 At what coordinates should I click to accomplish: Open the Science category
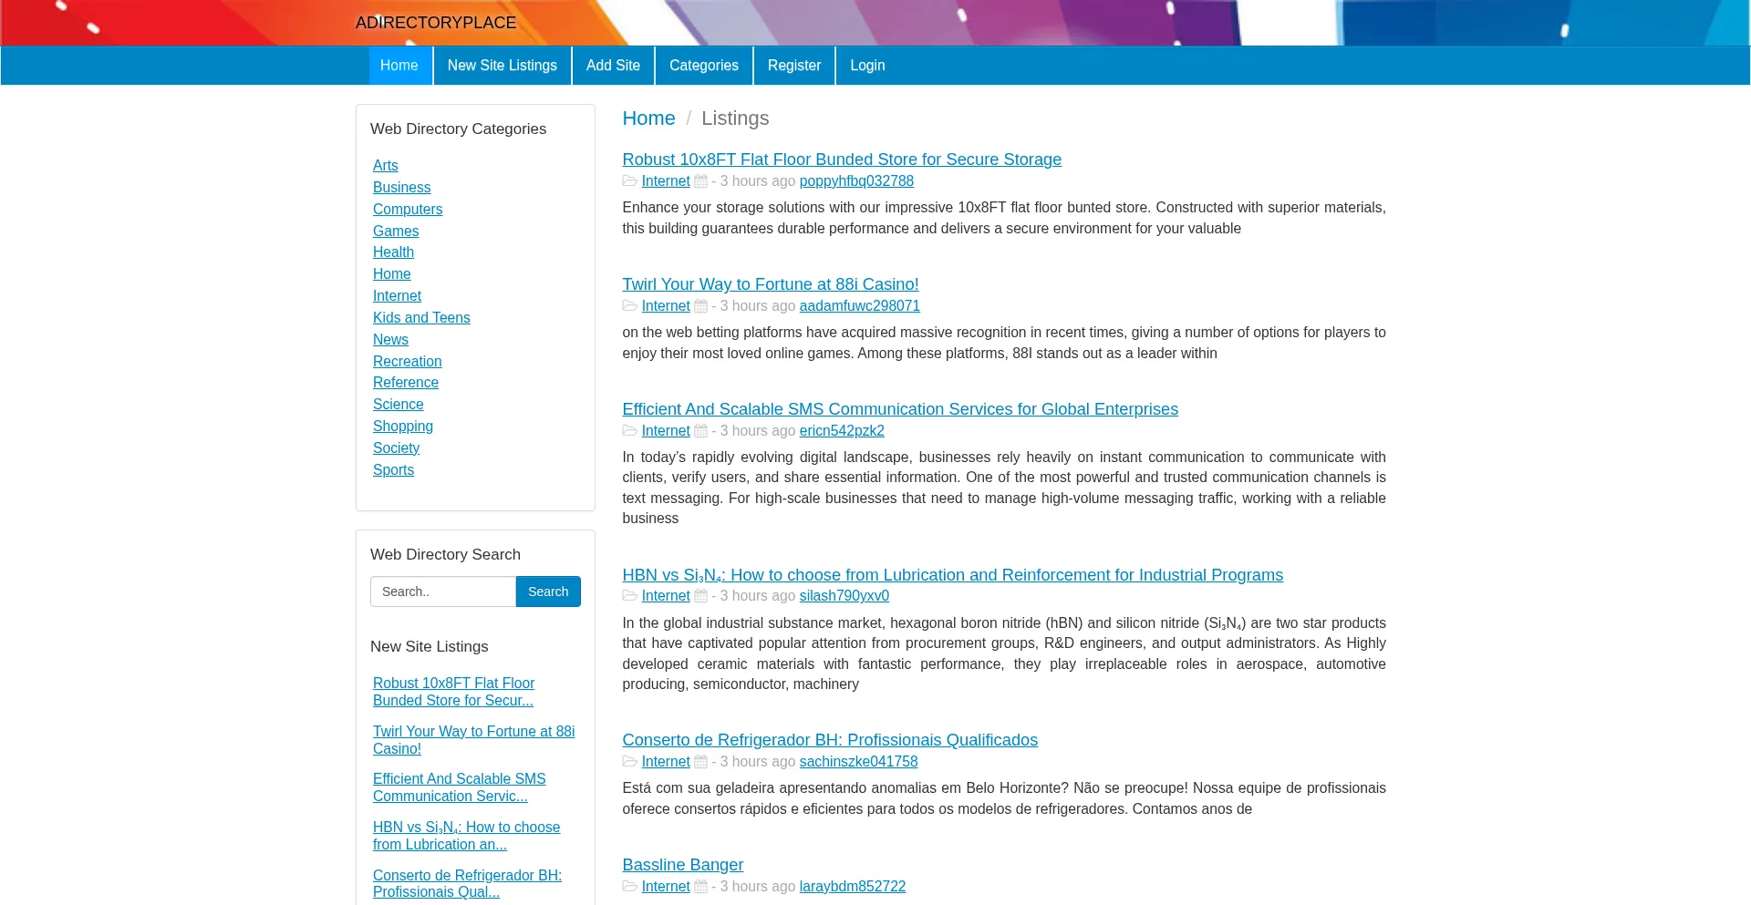coord(399,405)
